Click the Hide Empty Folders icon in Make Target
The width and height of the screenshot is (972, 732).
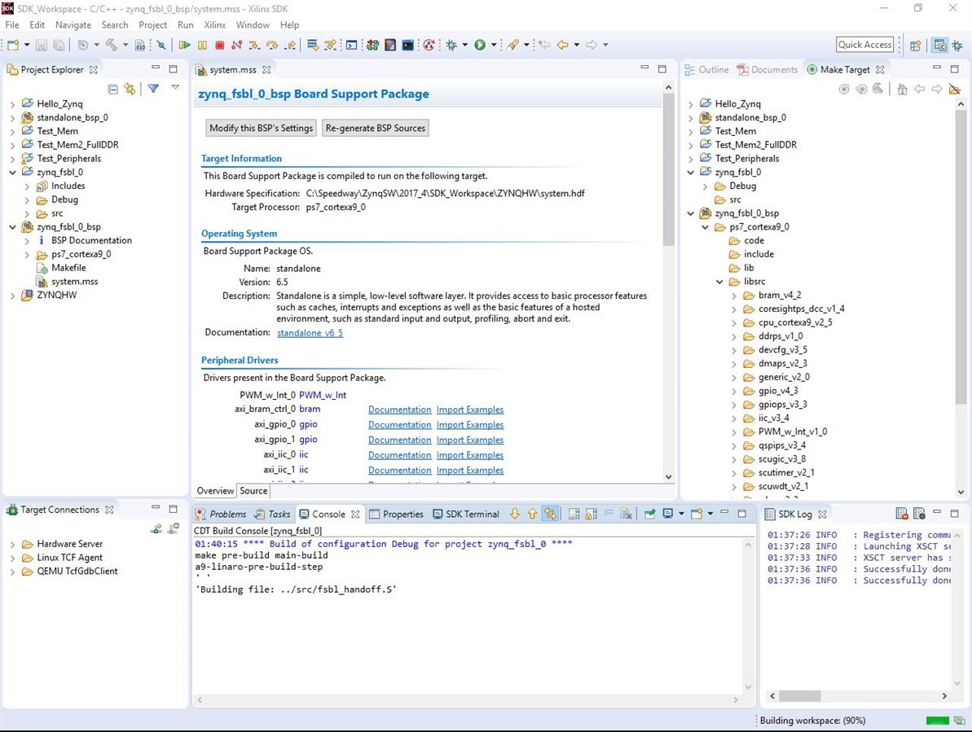[954, 89]
